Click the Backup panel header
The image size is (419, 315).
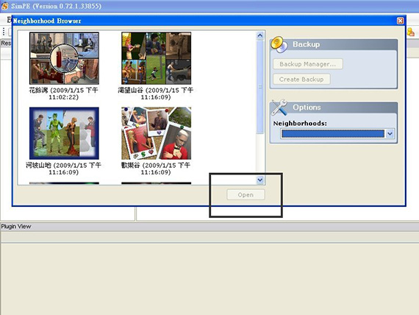point(334,44)
